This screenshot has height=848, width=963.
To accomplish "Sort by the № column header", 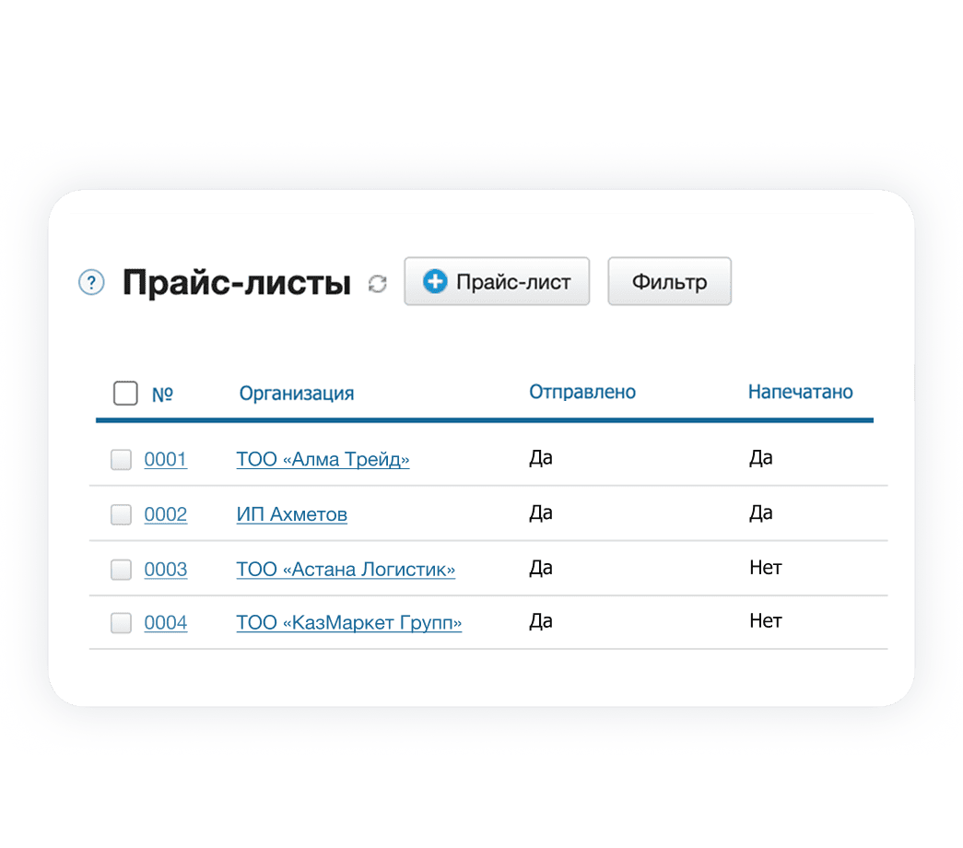I will pyautogui.click(x=164, y=393).
